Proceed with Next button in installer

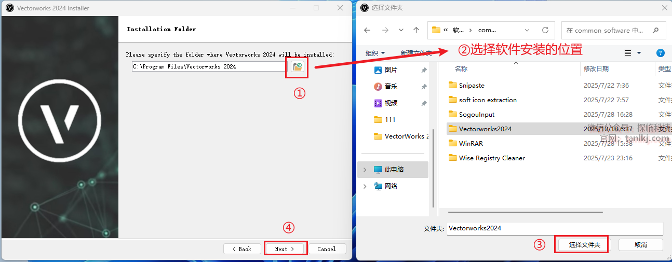pos(285,249)
